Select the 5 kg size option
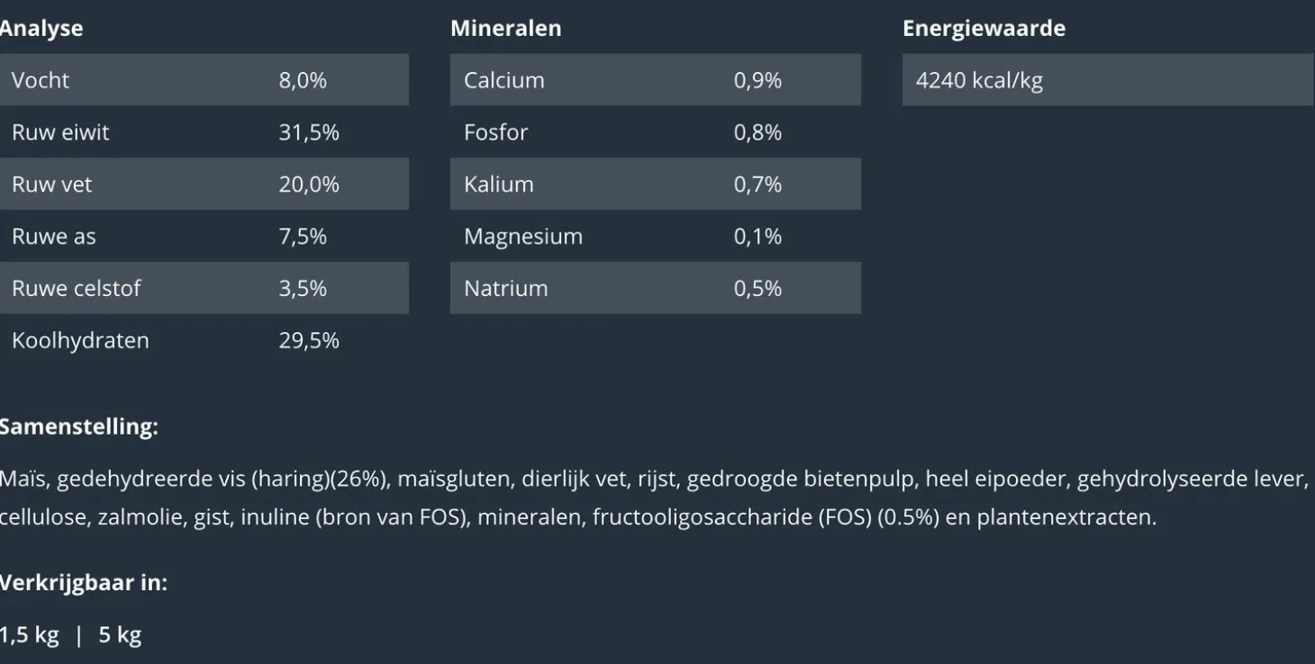The image size is (1315, 664). pyautogui.click(x=120, y=635)
